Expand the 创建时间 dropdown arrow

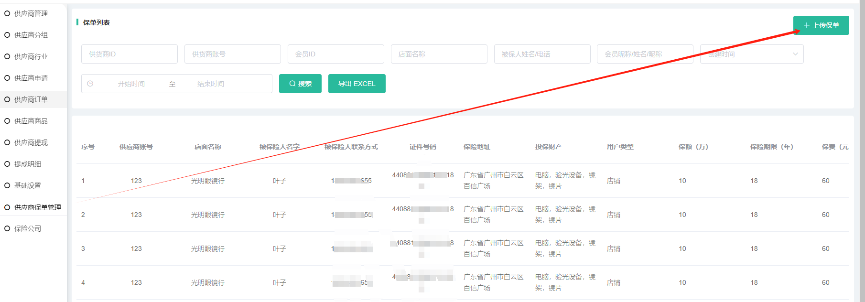coord(795,54)
